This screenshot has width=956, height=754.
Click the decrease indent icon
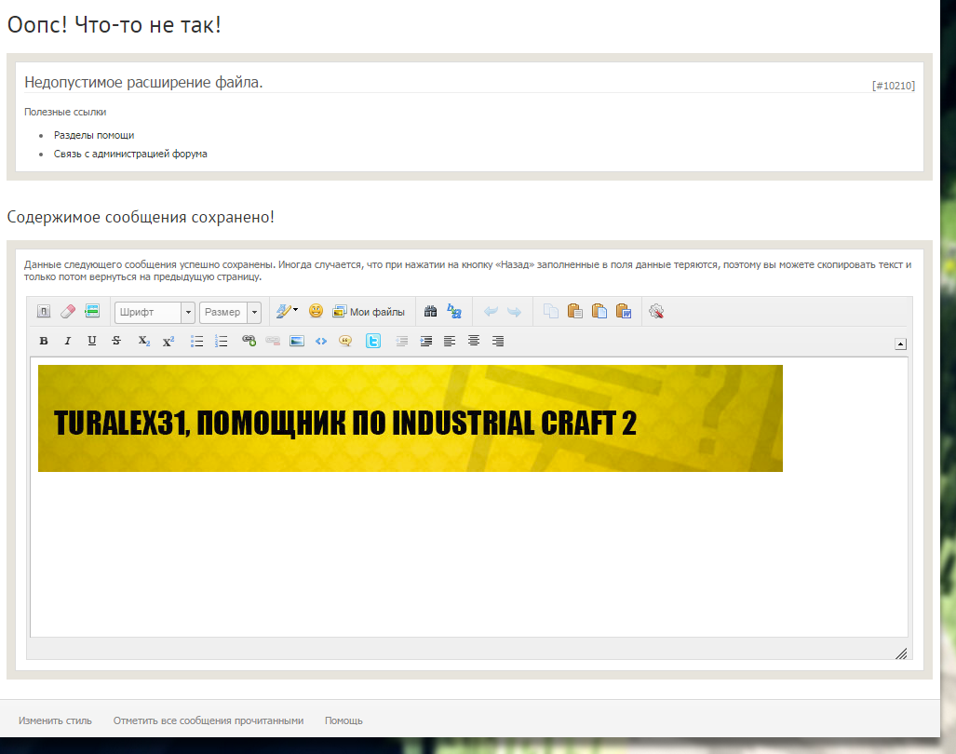click(401, 342)
